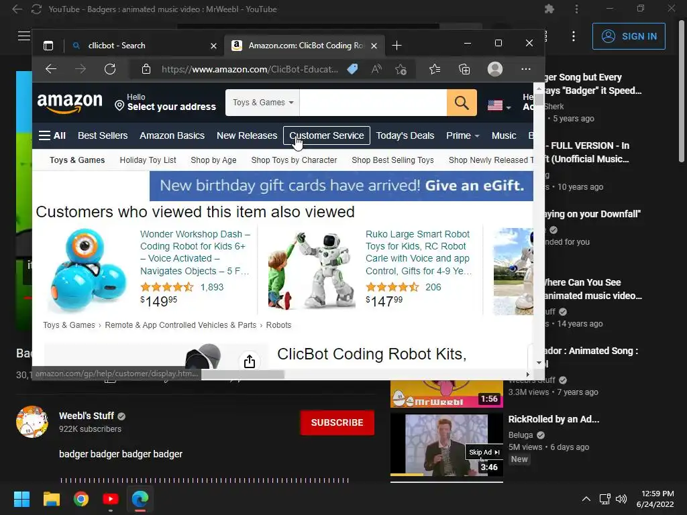Image resolution: width=687 pixels, height=515 pixels.
Task: Click the Edge address bar URL
Action: point(250,69)
